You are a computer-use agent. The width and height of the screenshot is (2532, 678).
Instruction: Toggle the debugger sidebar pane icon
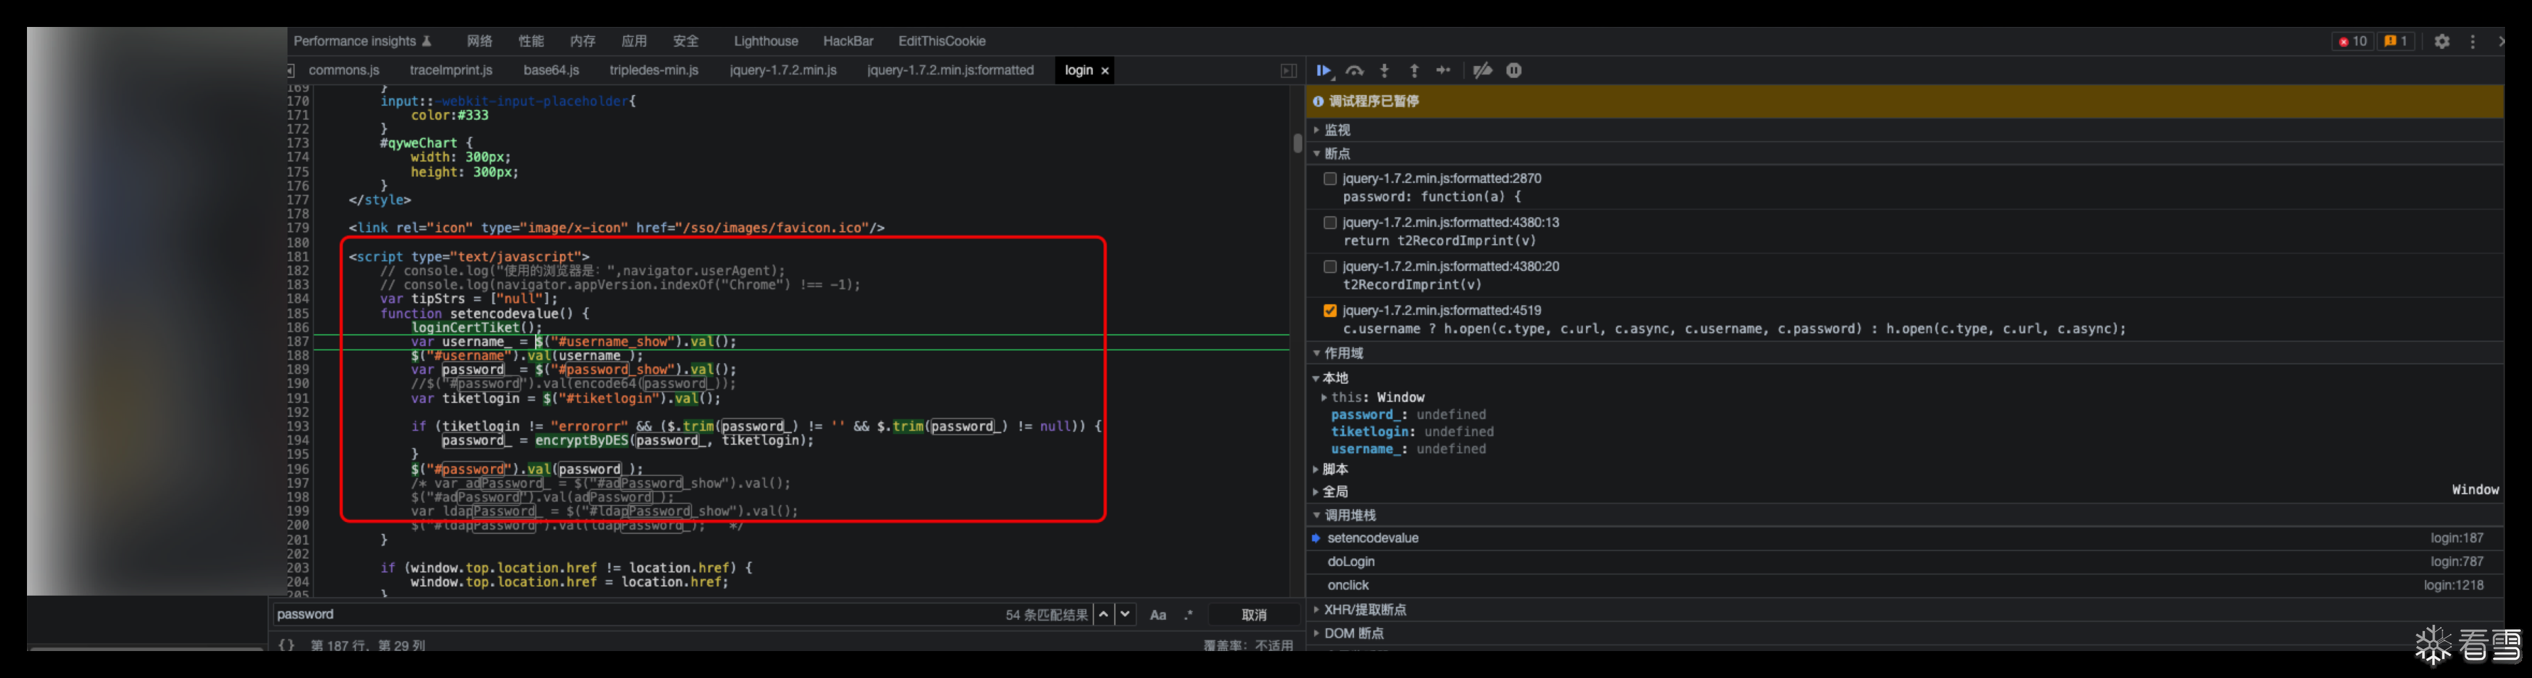pyautogui.click(x=1287, y=71)
